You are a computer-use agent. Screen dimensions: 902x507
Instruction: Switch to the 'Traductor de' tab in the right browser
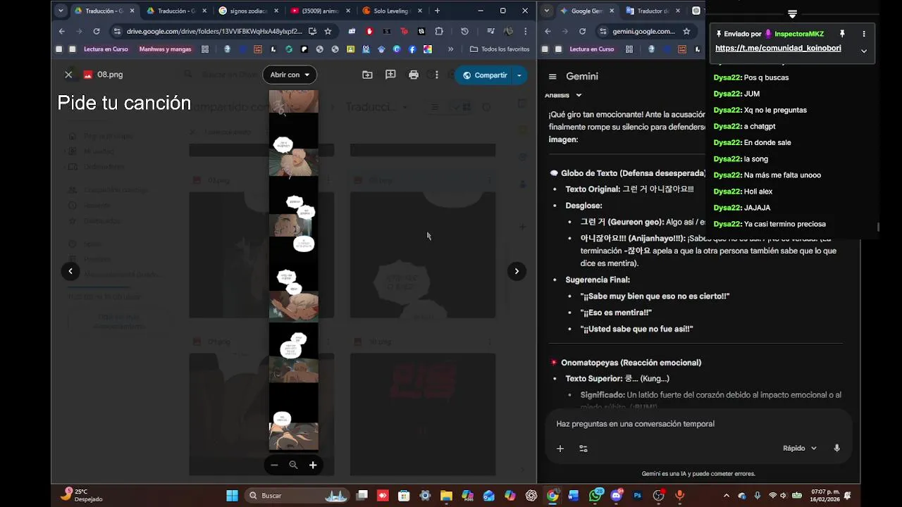coord(653,11)
